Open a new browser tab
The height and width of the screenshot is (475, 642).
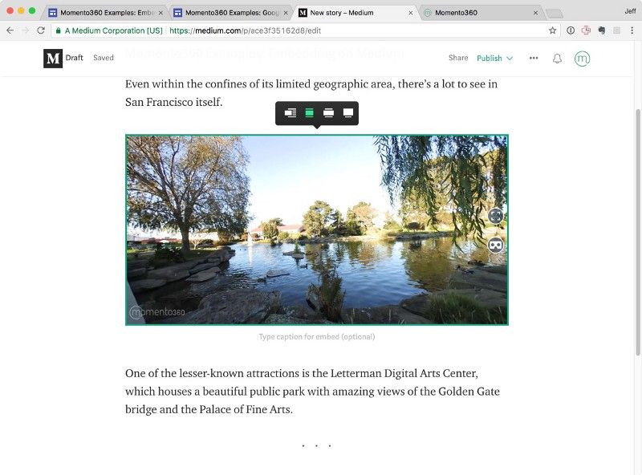[555, 14]
